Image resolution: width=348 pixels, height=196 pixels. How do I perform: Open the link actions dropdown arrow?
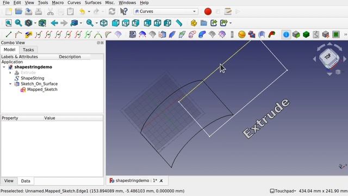coord(231,23)
